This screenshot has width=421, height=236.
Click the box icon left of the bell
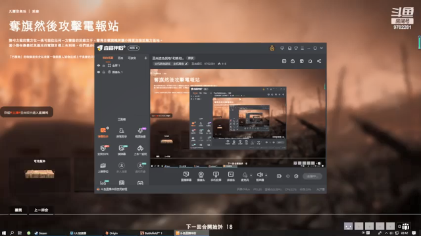pos(301,61)
